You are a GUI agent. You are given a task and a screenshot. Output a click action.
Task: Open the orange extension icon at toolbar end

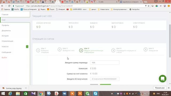[x=169, y=6]
